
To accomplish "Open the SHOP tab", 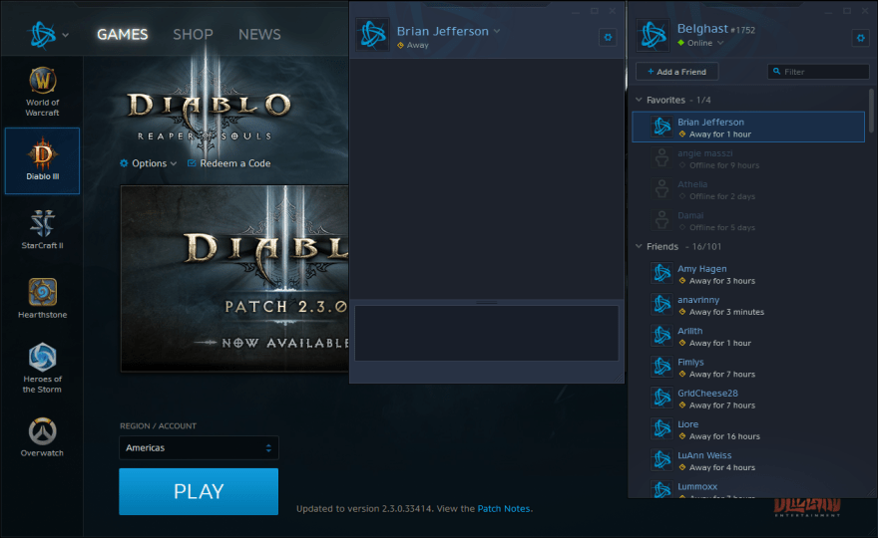I will pyautogui.click(x=193, y=35).
